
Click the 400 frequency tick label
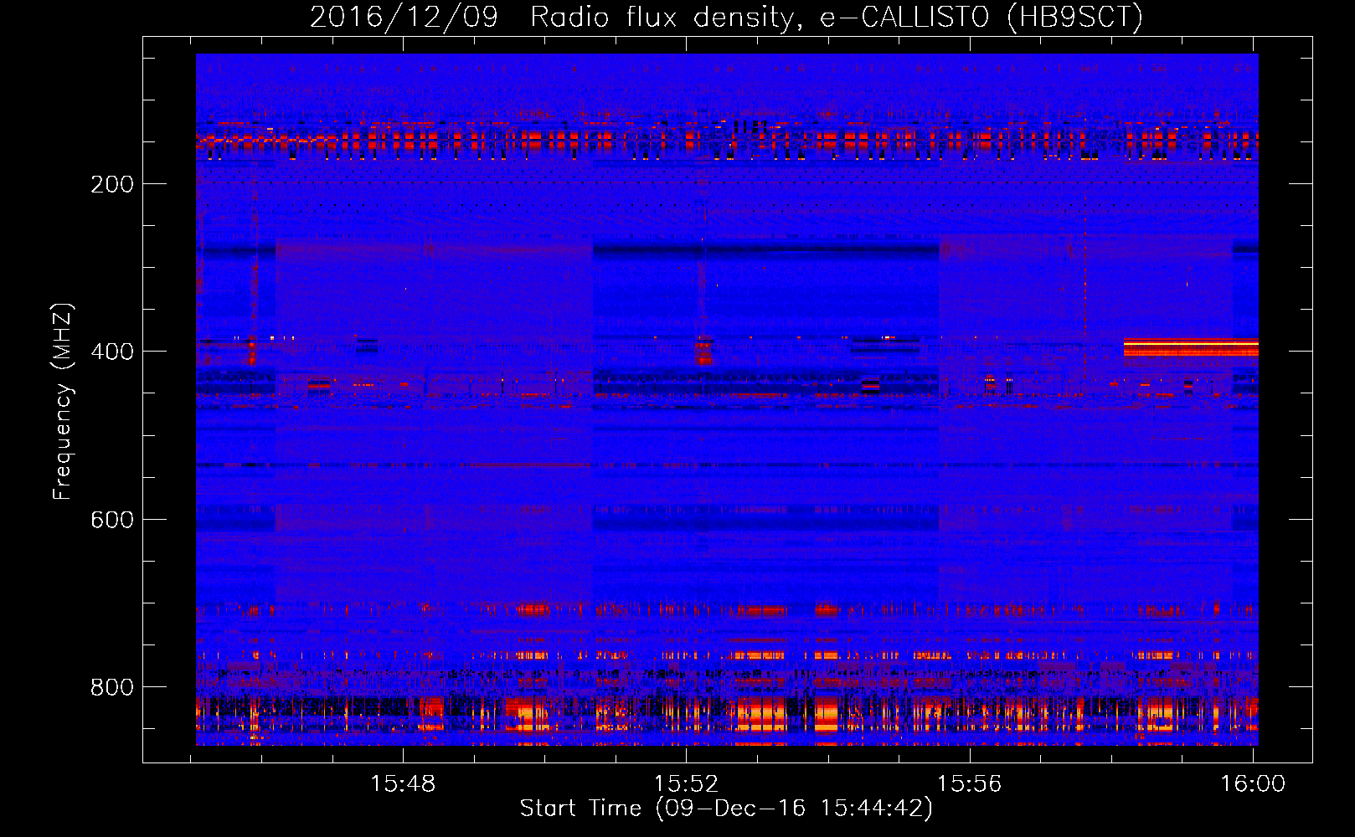[112, 352]
